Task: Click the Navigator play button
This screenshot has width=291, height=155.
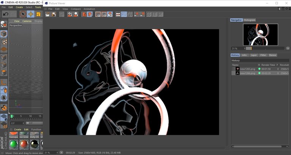Action: 288,48
